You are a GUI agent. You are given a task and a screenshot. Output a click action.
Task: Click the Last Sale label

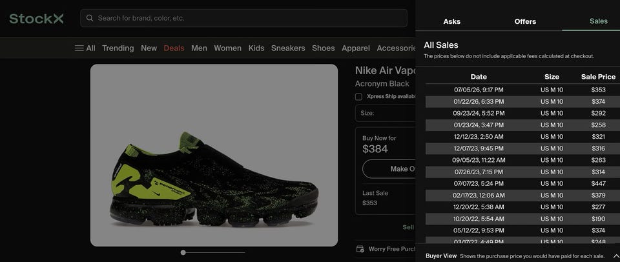tap(375, 193)
